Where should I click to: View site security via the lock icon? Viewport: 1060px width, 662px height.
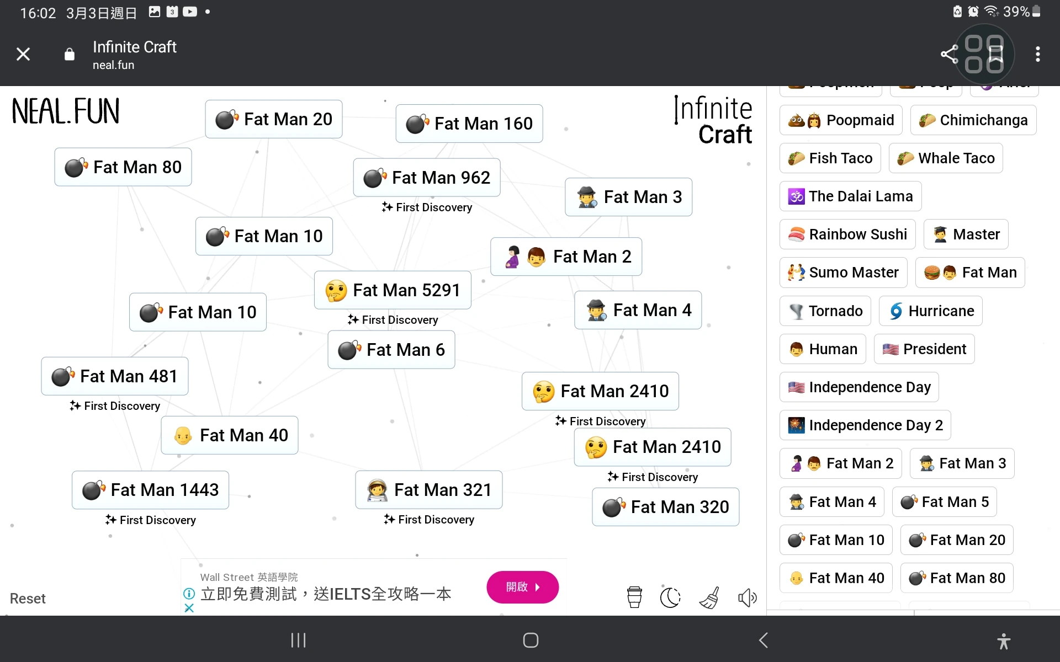coord(69,54)
